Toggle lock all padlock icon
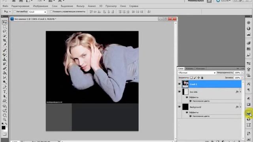 pos(202,78)
